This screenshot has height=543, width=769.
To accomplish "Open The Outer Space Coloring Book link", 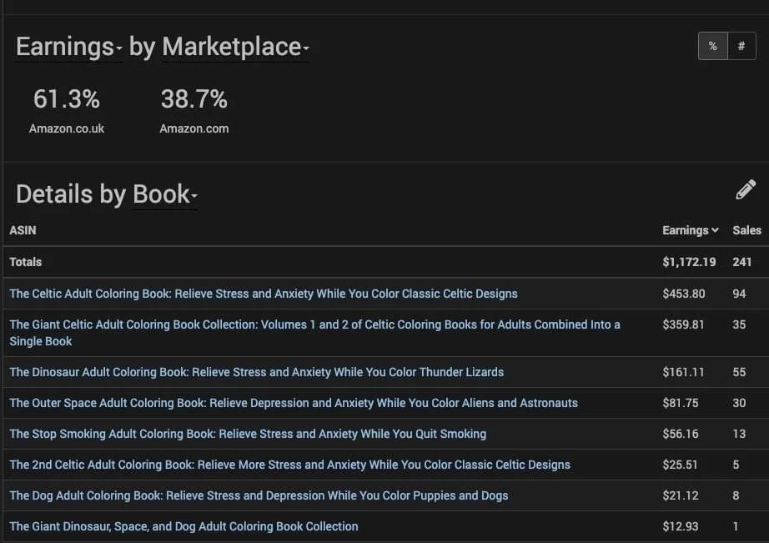I will point(294,403).
